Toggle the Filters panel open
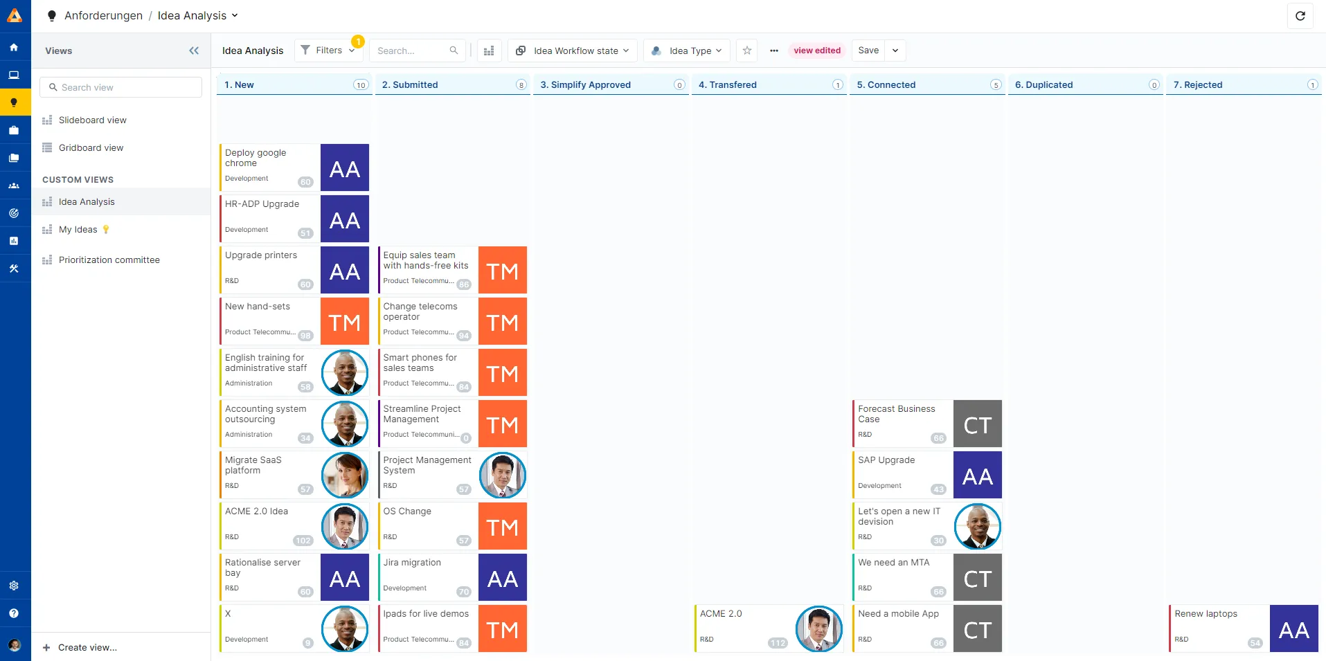1326x661 pixels. click(x=326, y=50)
